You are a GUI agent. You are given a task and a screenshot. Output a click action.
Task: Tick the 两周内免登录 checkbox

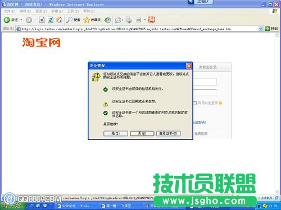click(x=195, y=103)
